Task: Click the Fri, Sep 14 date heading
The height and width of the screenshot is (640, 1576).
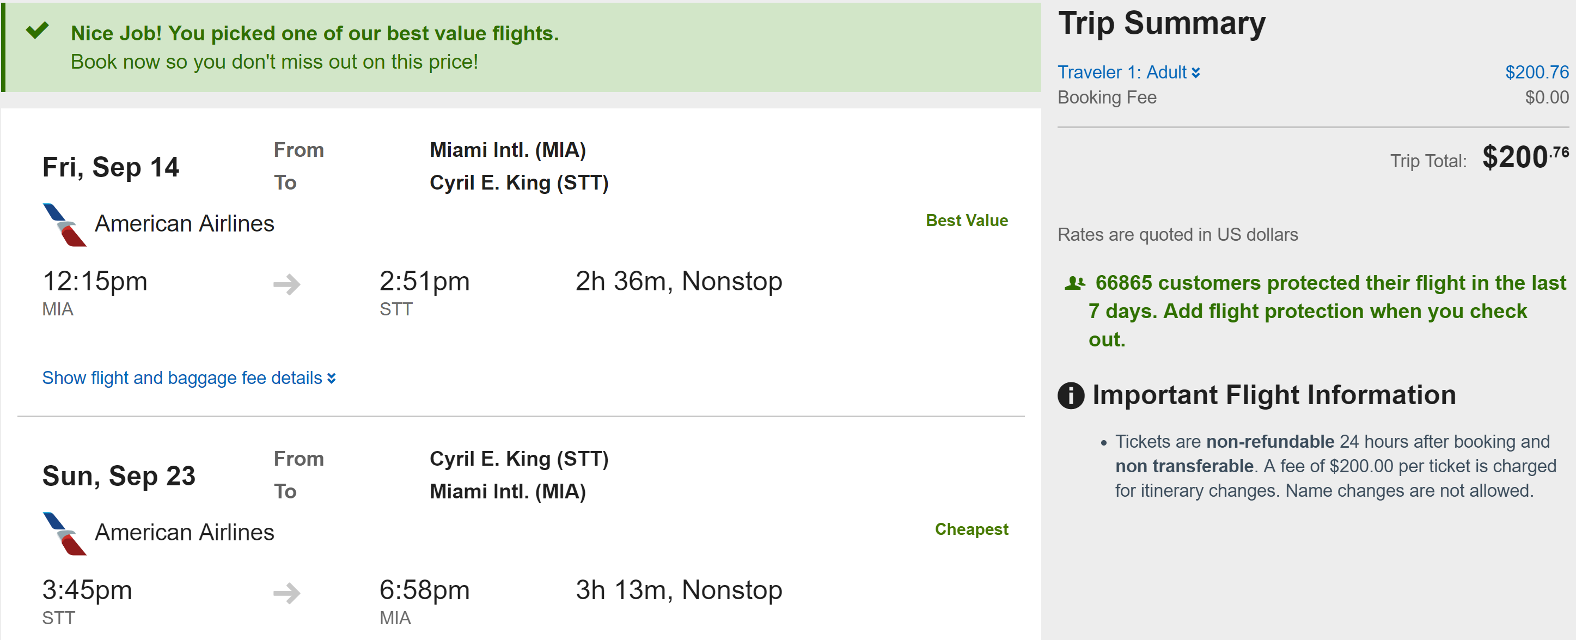Action: click(x=111, y=168)
